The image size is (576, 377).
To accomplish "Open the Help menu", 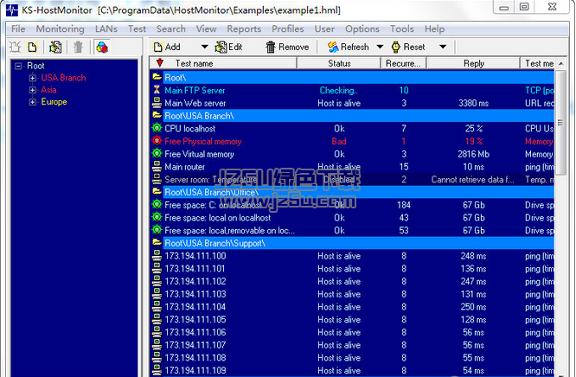I will point(434,29).
